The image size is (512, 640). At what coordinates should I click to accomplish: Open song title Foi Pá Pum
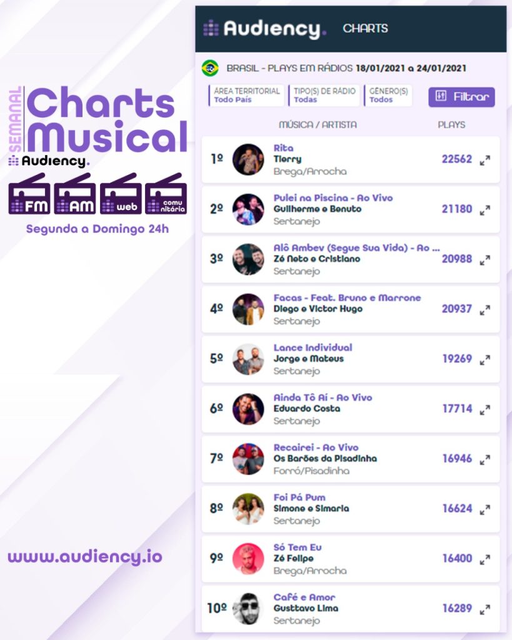click(x=299, y=497)
